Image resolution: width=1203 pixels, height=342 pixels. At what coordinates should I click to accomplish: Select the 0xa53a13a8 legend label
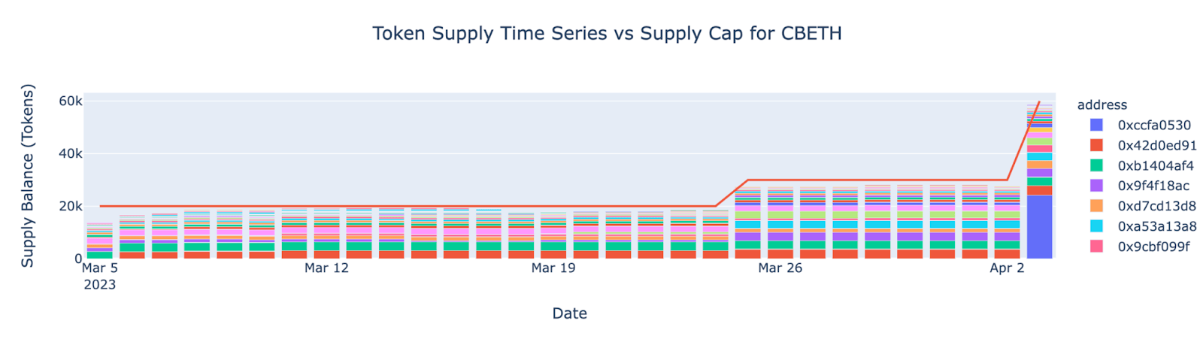click(1157, 226)
